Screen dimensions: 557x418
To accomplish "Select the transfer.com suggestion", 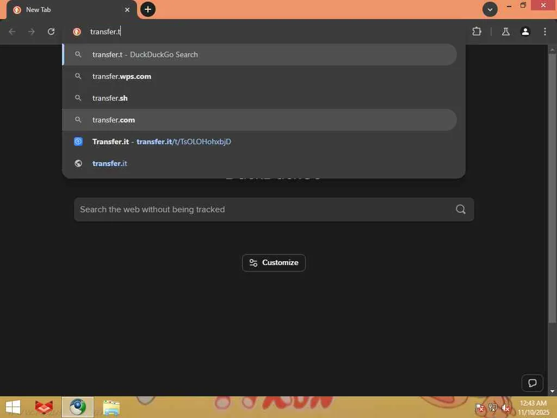I will pyautogui.click(x=259, y=120).
